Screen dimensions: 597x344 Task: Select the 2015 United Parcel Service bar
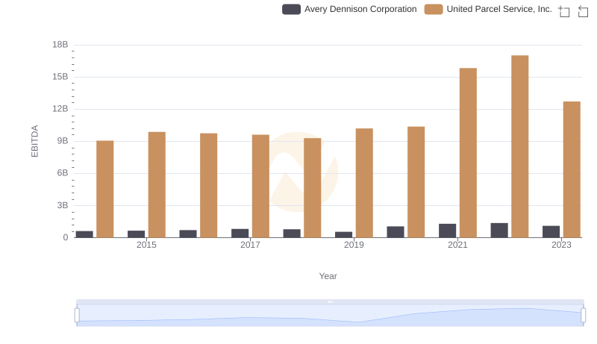pos(157,185)
